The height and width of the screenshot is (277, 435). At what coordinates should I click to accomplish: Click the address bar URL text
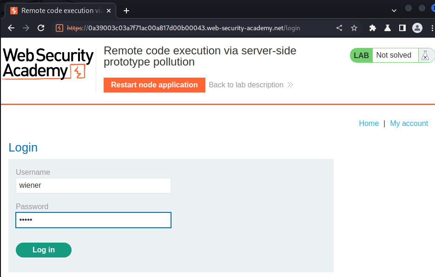[184, 28]
